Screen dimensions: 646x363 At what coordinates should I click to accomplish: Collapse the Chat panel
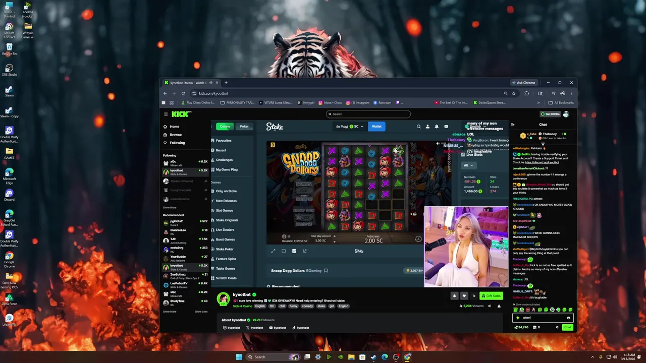click(512, 125)
